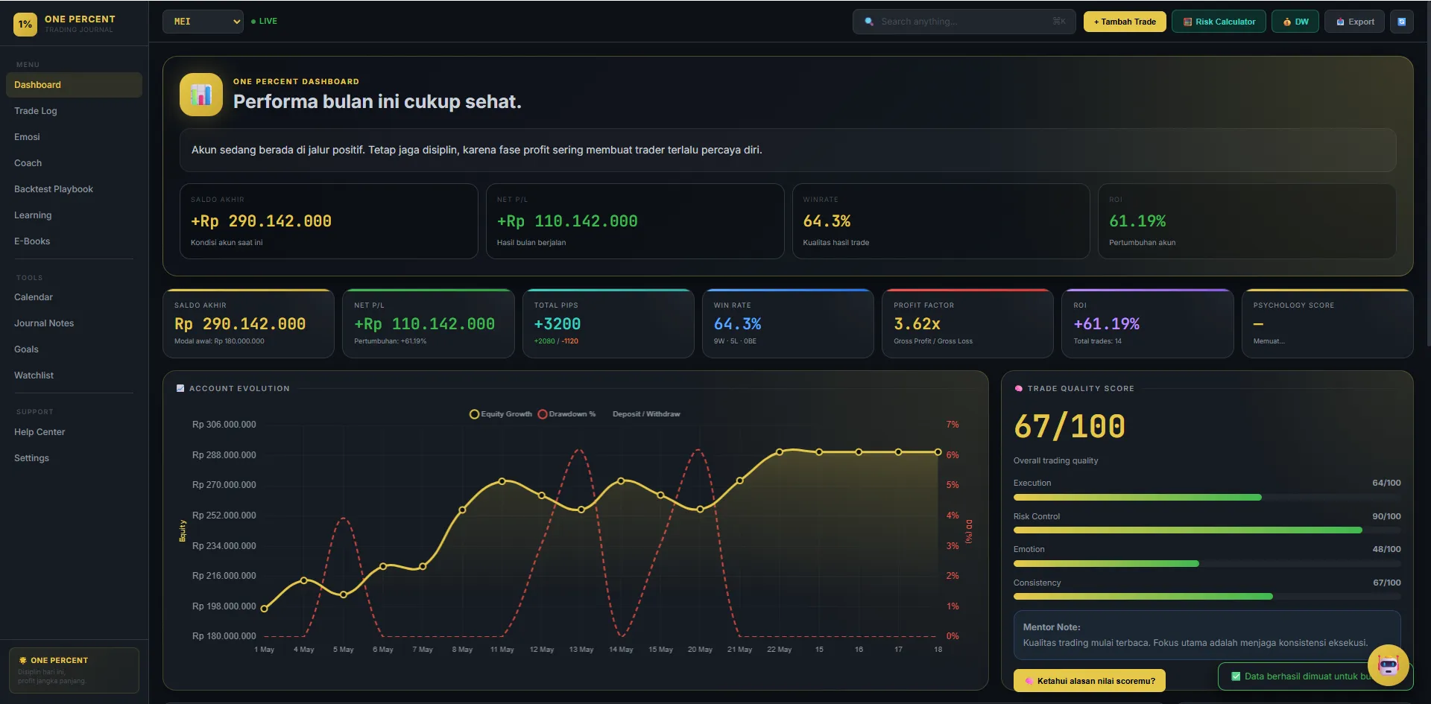Click the Winrate 64.3% hero card
This screenshot has height=704, width=1431.
click(941, 221)
